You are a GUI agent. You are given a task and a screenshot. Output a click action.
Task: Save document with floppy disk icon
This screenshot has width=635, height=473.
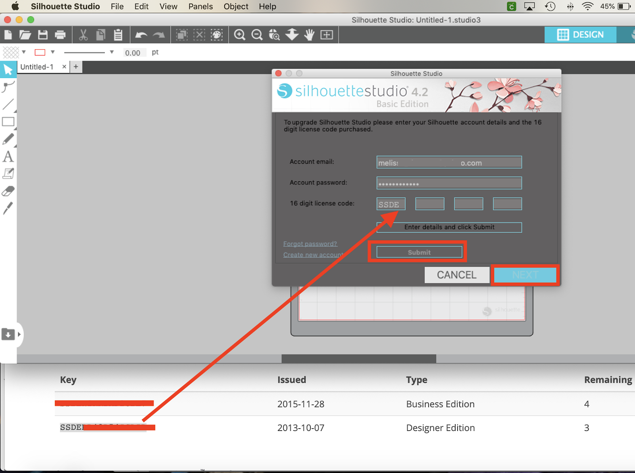click(x=43, y=35)
